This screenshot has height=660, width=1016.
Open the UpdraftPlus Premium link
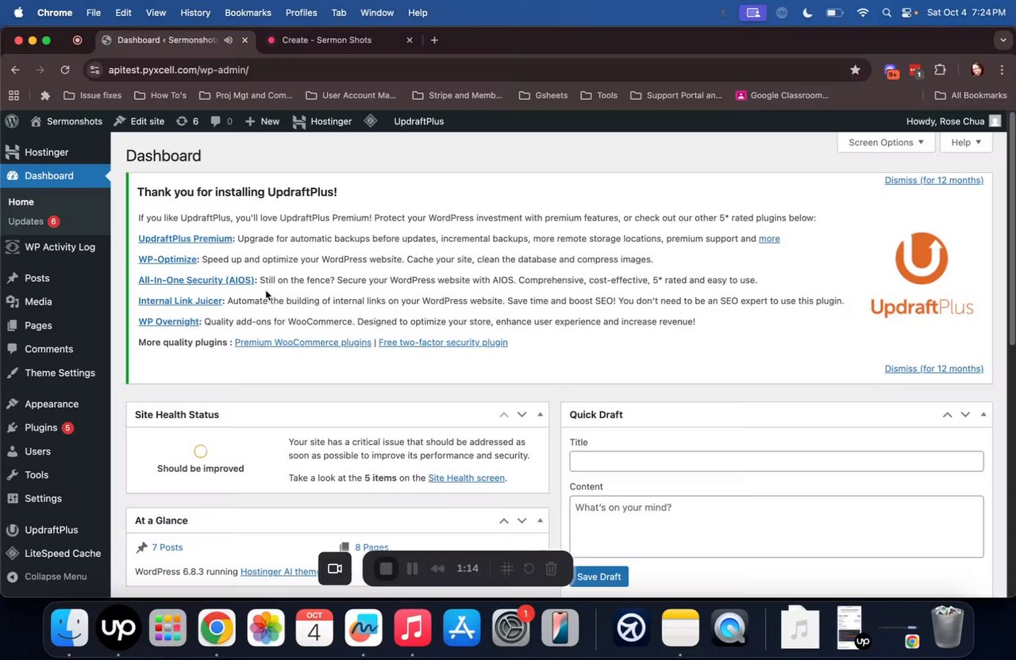[x=185, y=239]
